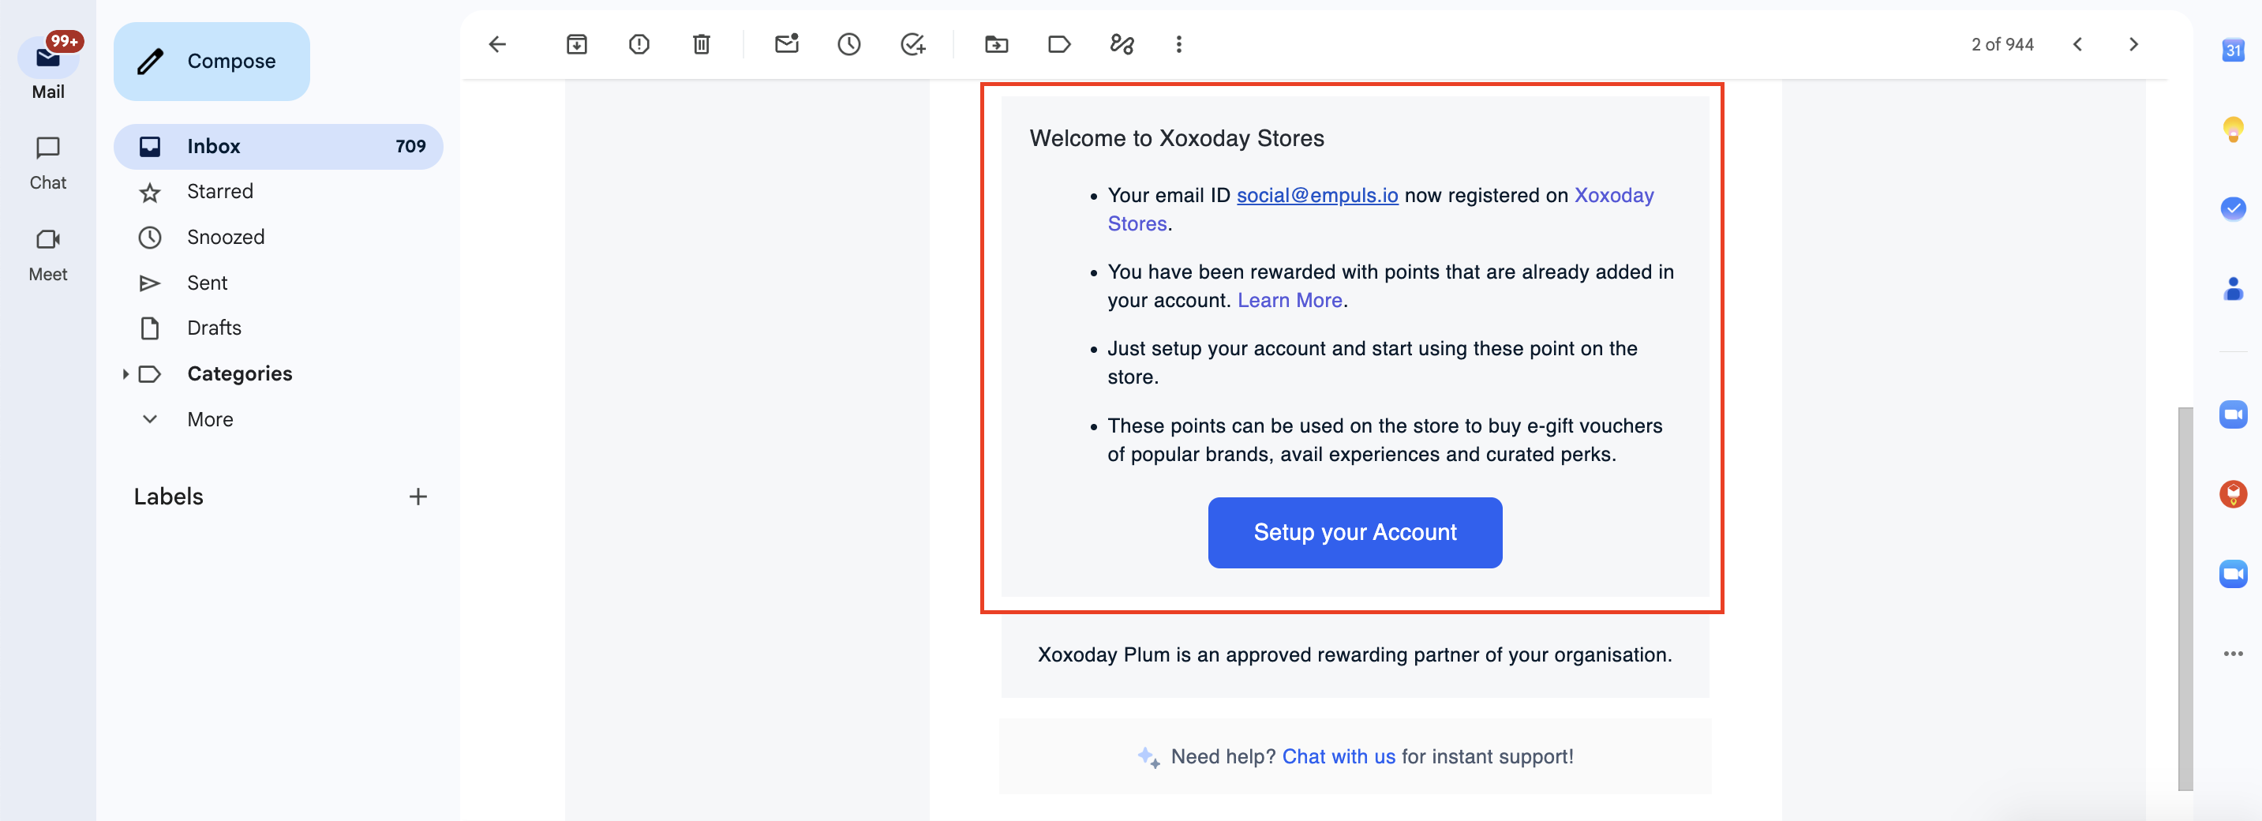Create a new label with the plus icon
2262x821 pixels.
click(x=418, y=496)
